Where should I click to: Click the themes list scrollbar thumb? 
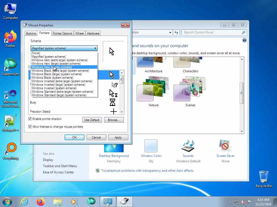242,93
